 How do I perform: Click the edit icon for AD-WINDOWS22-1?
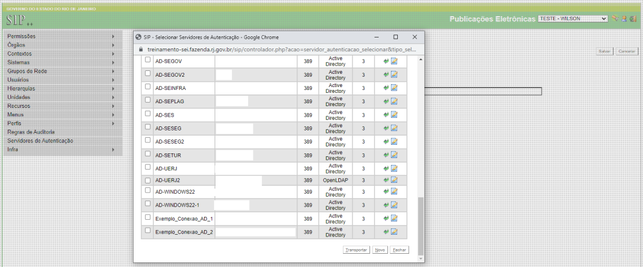394,205
